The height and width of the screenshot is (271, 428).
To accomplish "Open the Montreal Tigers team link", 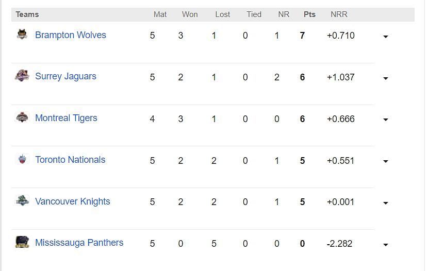I will [66, 118].
